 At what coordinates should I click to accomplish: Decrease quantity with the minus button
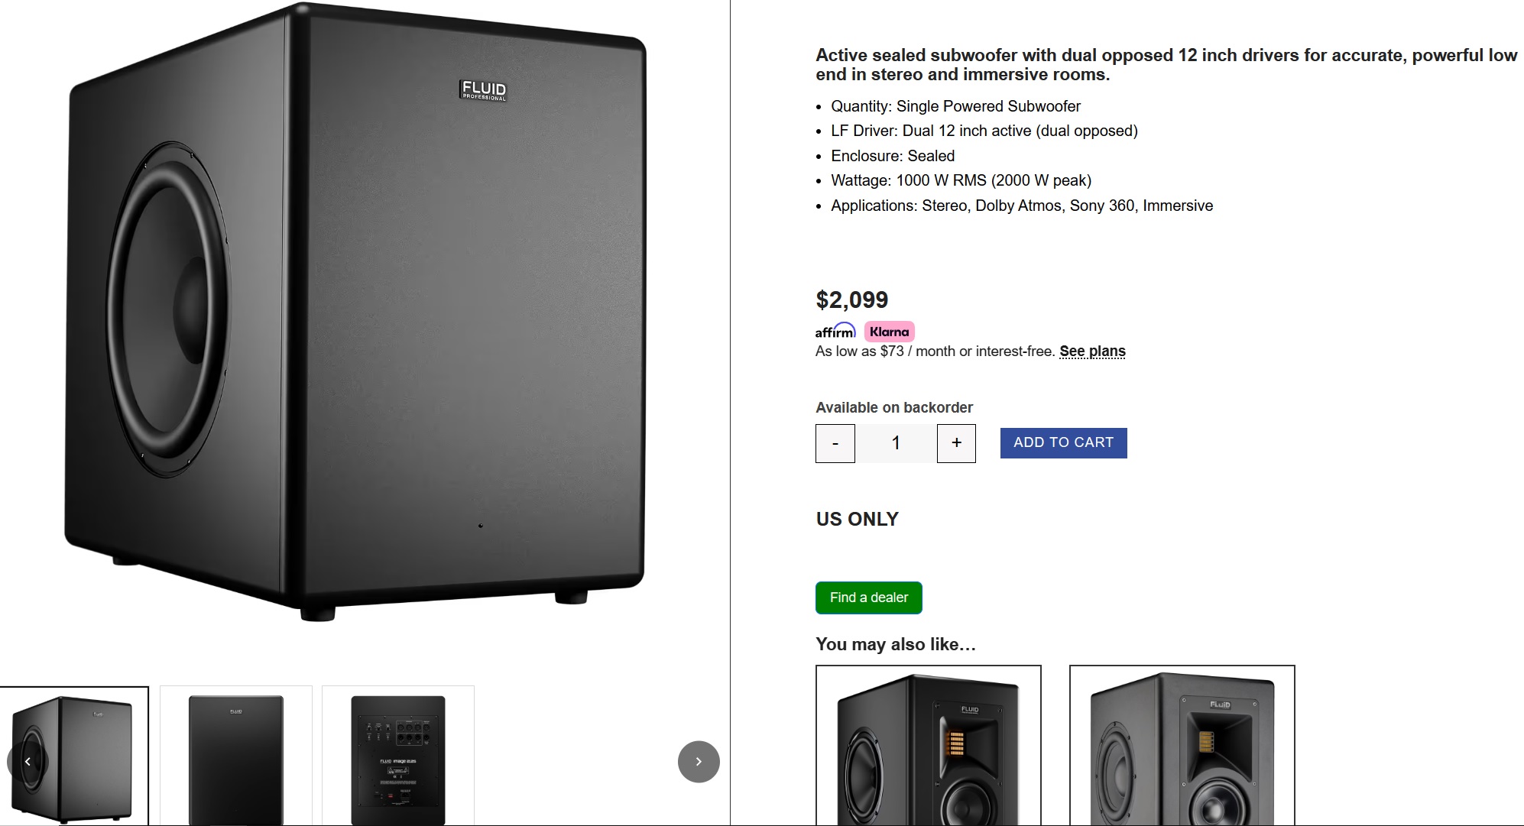click(835, 443)
